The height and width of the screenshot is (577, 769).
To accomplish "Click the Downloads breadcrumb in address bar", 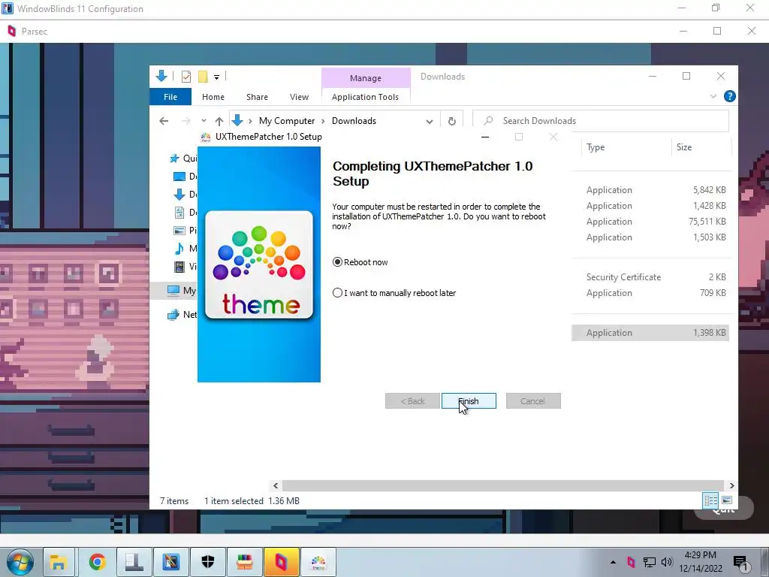I will [x=354, y=121].
